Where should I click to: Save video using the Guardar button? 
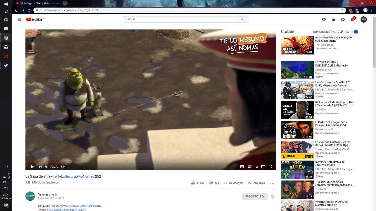257,183
